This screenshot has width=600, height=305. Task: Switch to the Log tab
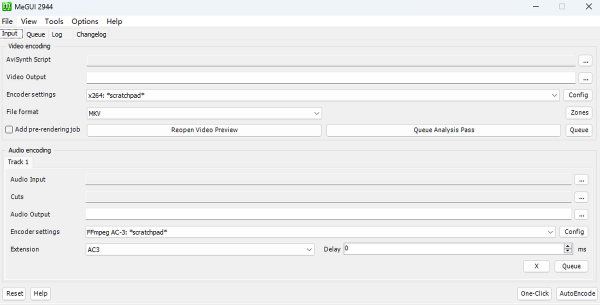coord(57,34)
